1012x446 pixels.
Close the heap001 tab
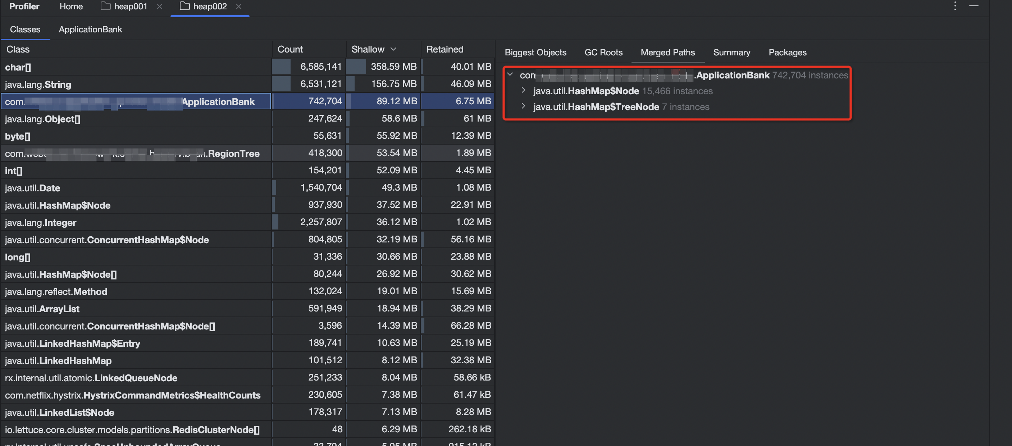(x=160, y=6)
